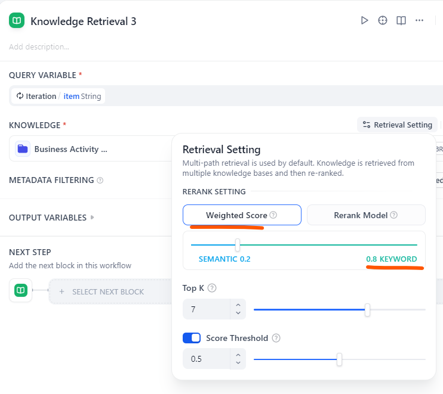The image size is (443, 394).
Task: Select the Weighted Score rerank option
Action: tap(242, 215)
